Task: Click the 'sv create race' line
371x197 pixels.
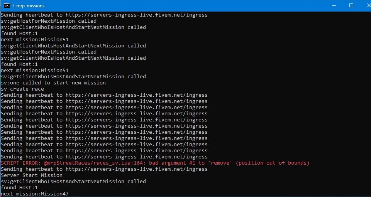Action: click(22, 89)
